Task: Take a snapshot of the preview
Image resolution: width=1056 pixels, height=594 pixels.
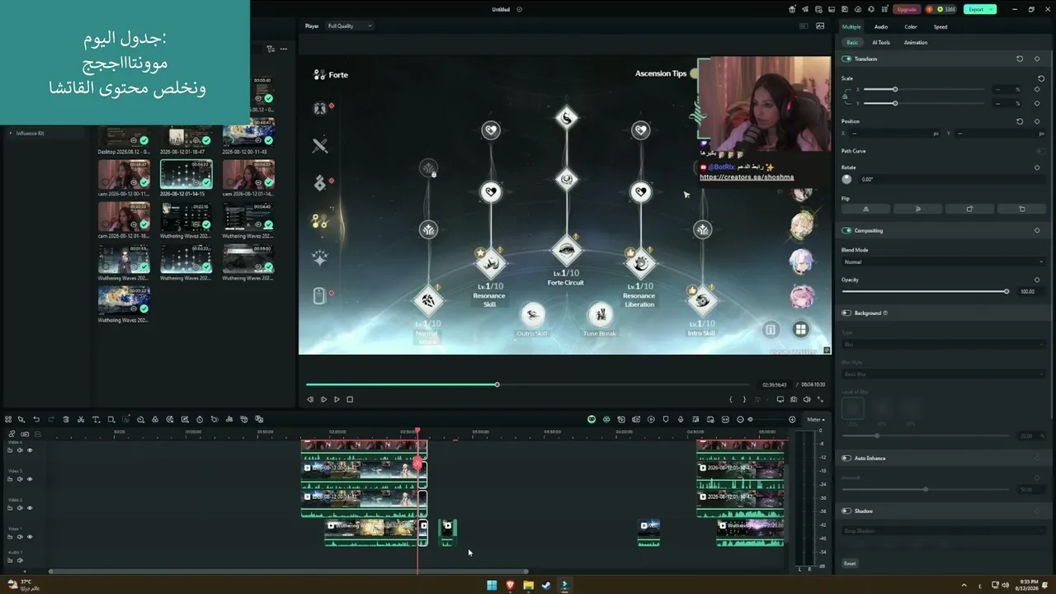Action: coord(794,399)
